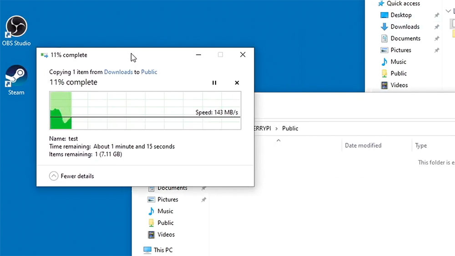Click pin icon beside Desktop
The width and height of the screenshot is (455, 256).
click(x=437, y=15)
